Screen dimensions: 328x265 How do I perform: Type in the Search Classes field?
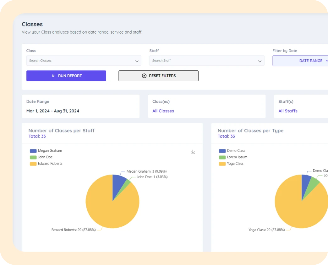click(x=79, y=61)
